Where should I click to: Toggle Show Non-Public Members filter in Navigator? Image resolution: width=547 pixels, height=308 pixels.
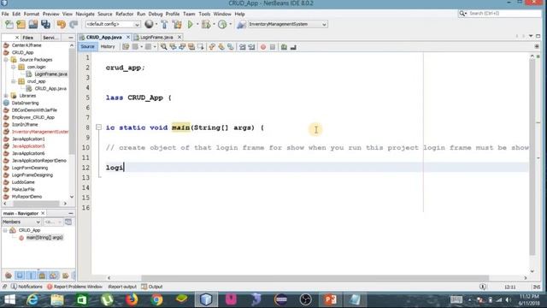(42, 275)
